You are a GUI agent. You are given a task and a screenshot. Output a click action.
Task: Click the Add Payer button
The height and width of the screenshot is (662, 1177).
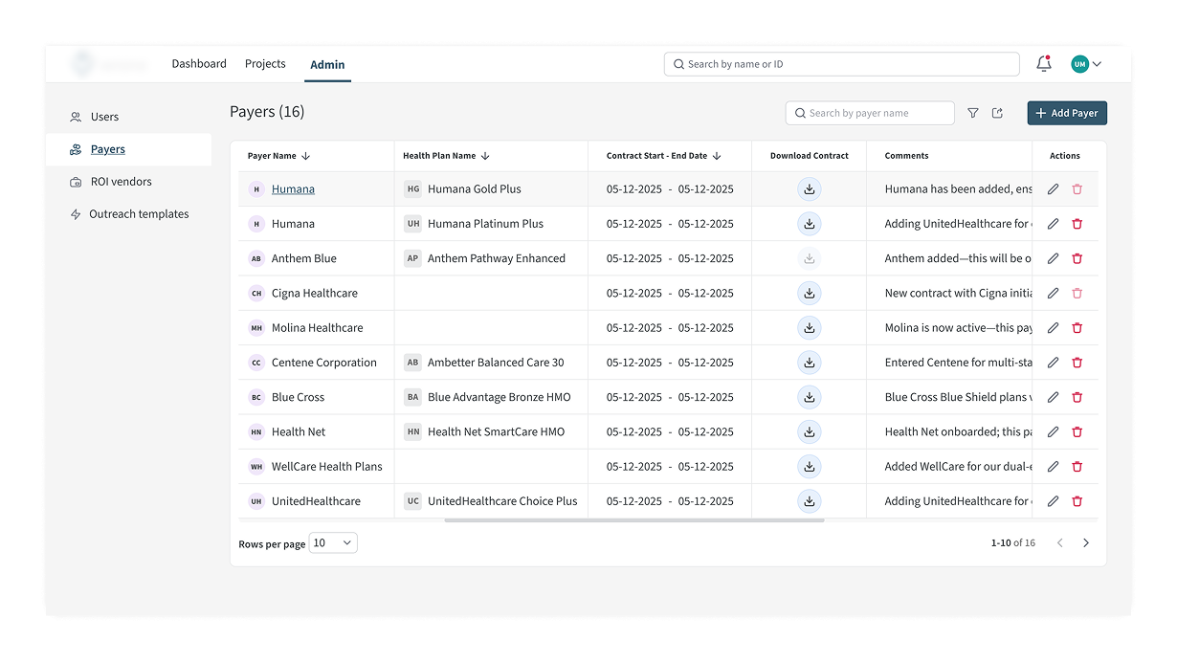click(1066, 113)
